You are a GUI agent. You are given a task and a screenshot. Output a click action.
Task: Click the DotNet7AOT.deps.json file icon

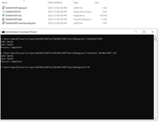(x=4, y=8)
